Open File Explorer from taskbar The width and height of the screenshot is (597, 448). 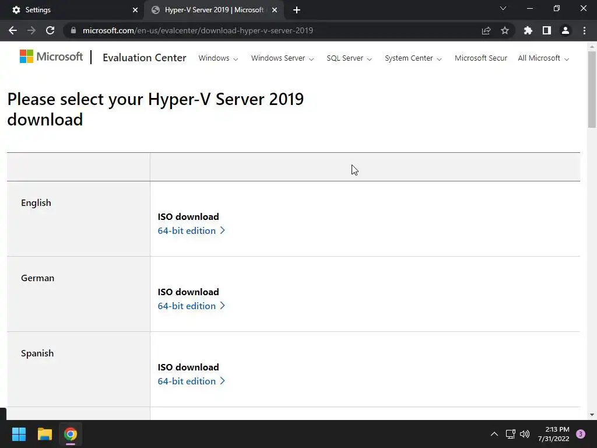[x=45, y=434]
